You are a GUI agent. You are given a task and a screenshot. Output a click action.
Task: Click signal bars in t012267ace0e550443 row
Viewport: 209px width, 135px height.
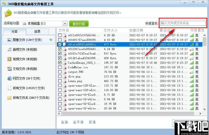192,49
